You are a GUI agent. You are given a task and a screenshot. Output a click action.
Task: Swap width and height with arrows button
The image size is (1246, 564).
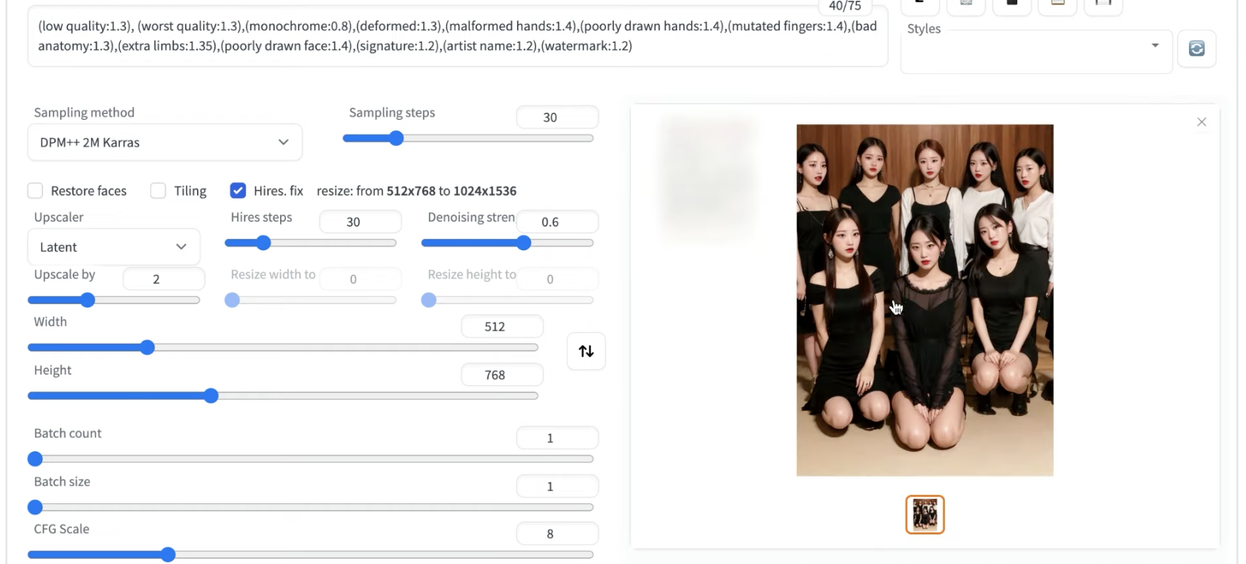[586, 351]
